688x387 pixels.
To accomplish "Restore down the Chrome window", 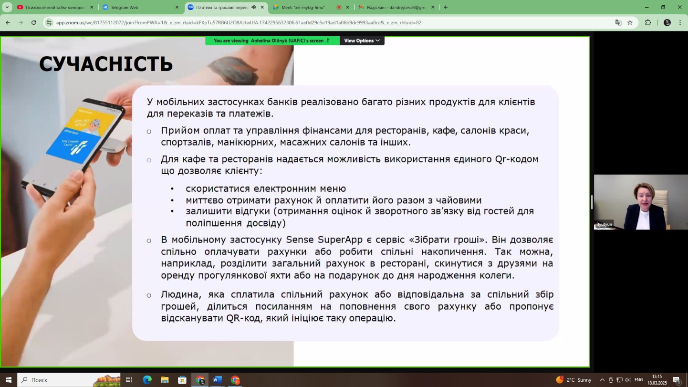I will click(x=663, y=7).
